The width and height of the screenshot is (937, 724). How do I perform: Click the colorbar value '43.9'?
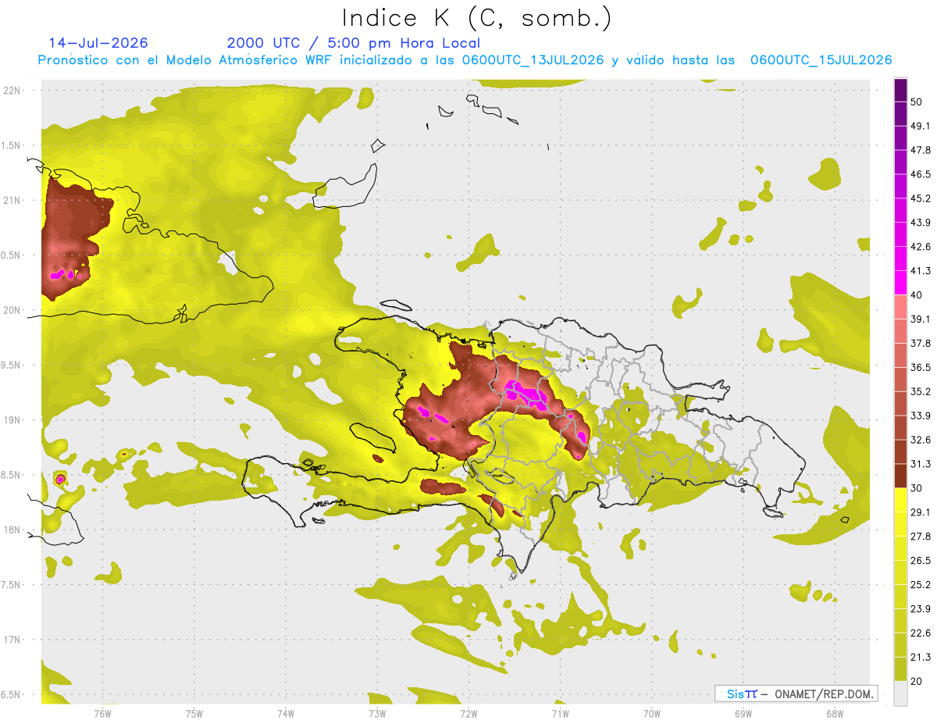(x=921, y=223)
